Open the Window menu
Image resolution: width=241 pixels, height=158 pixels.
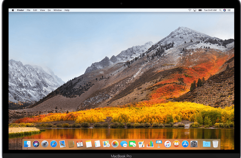(57, 10)
